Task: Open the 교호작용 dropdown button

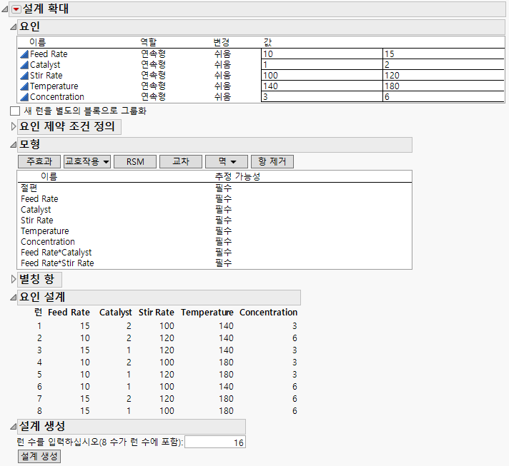Action: pos(87,161)
